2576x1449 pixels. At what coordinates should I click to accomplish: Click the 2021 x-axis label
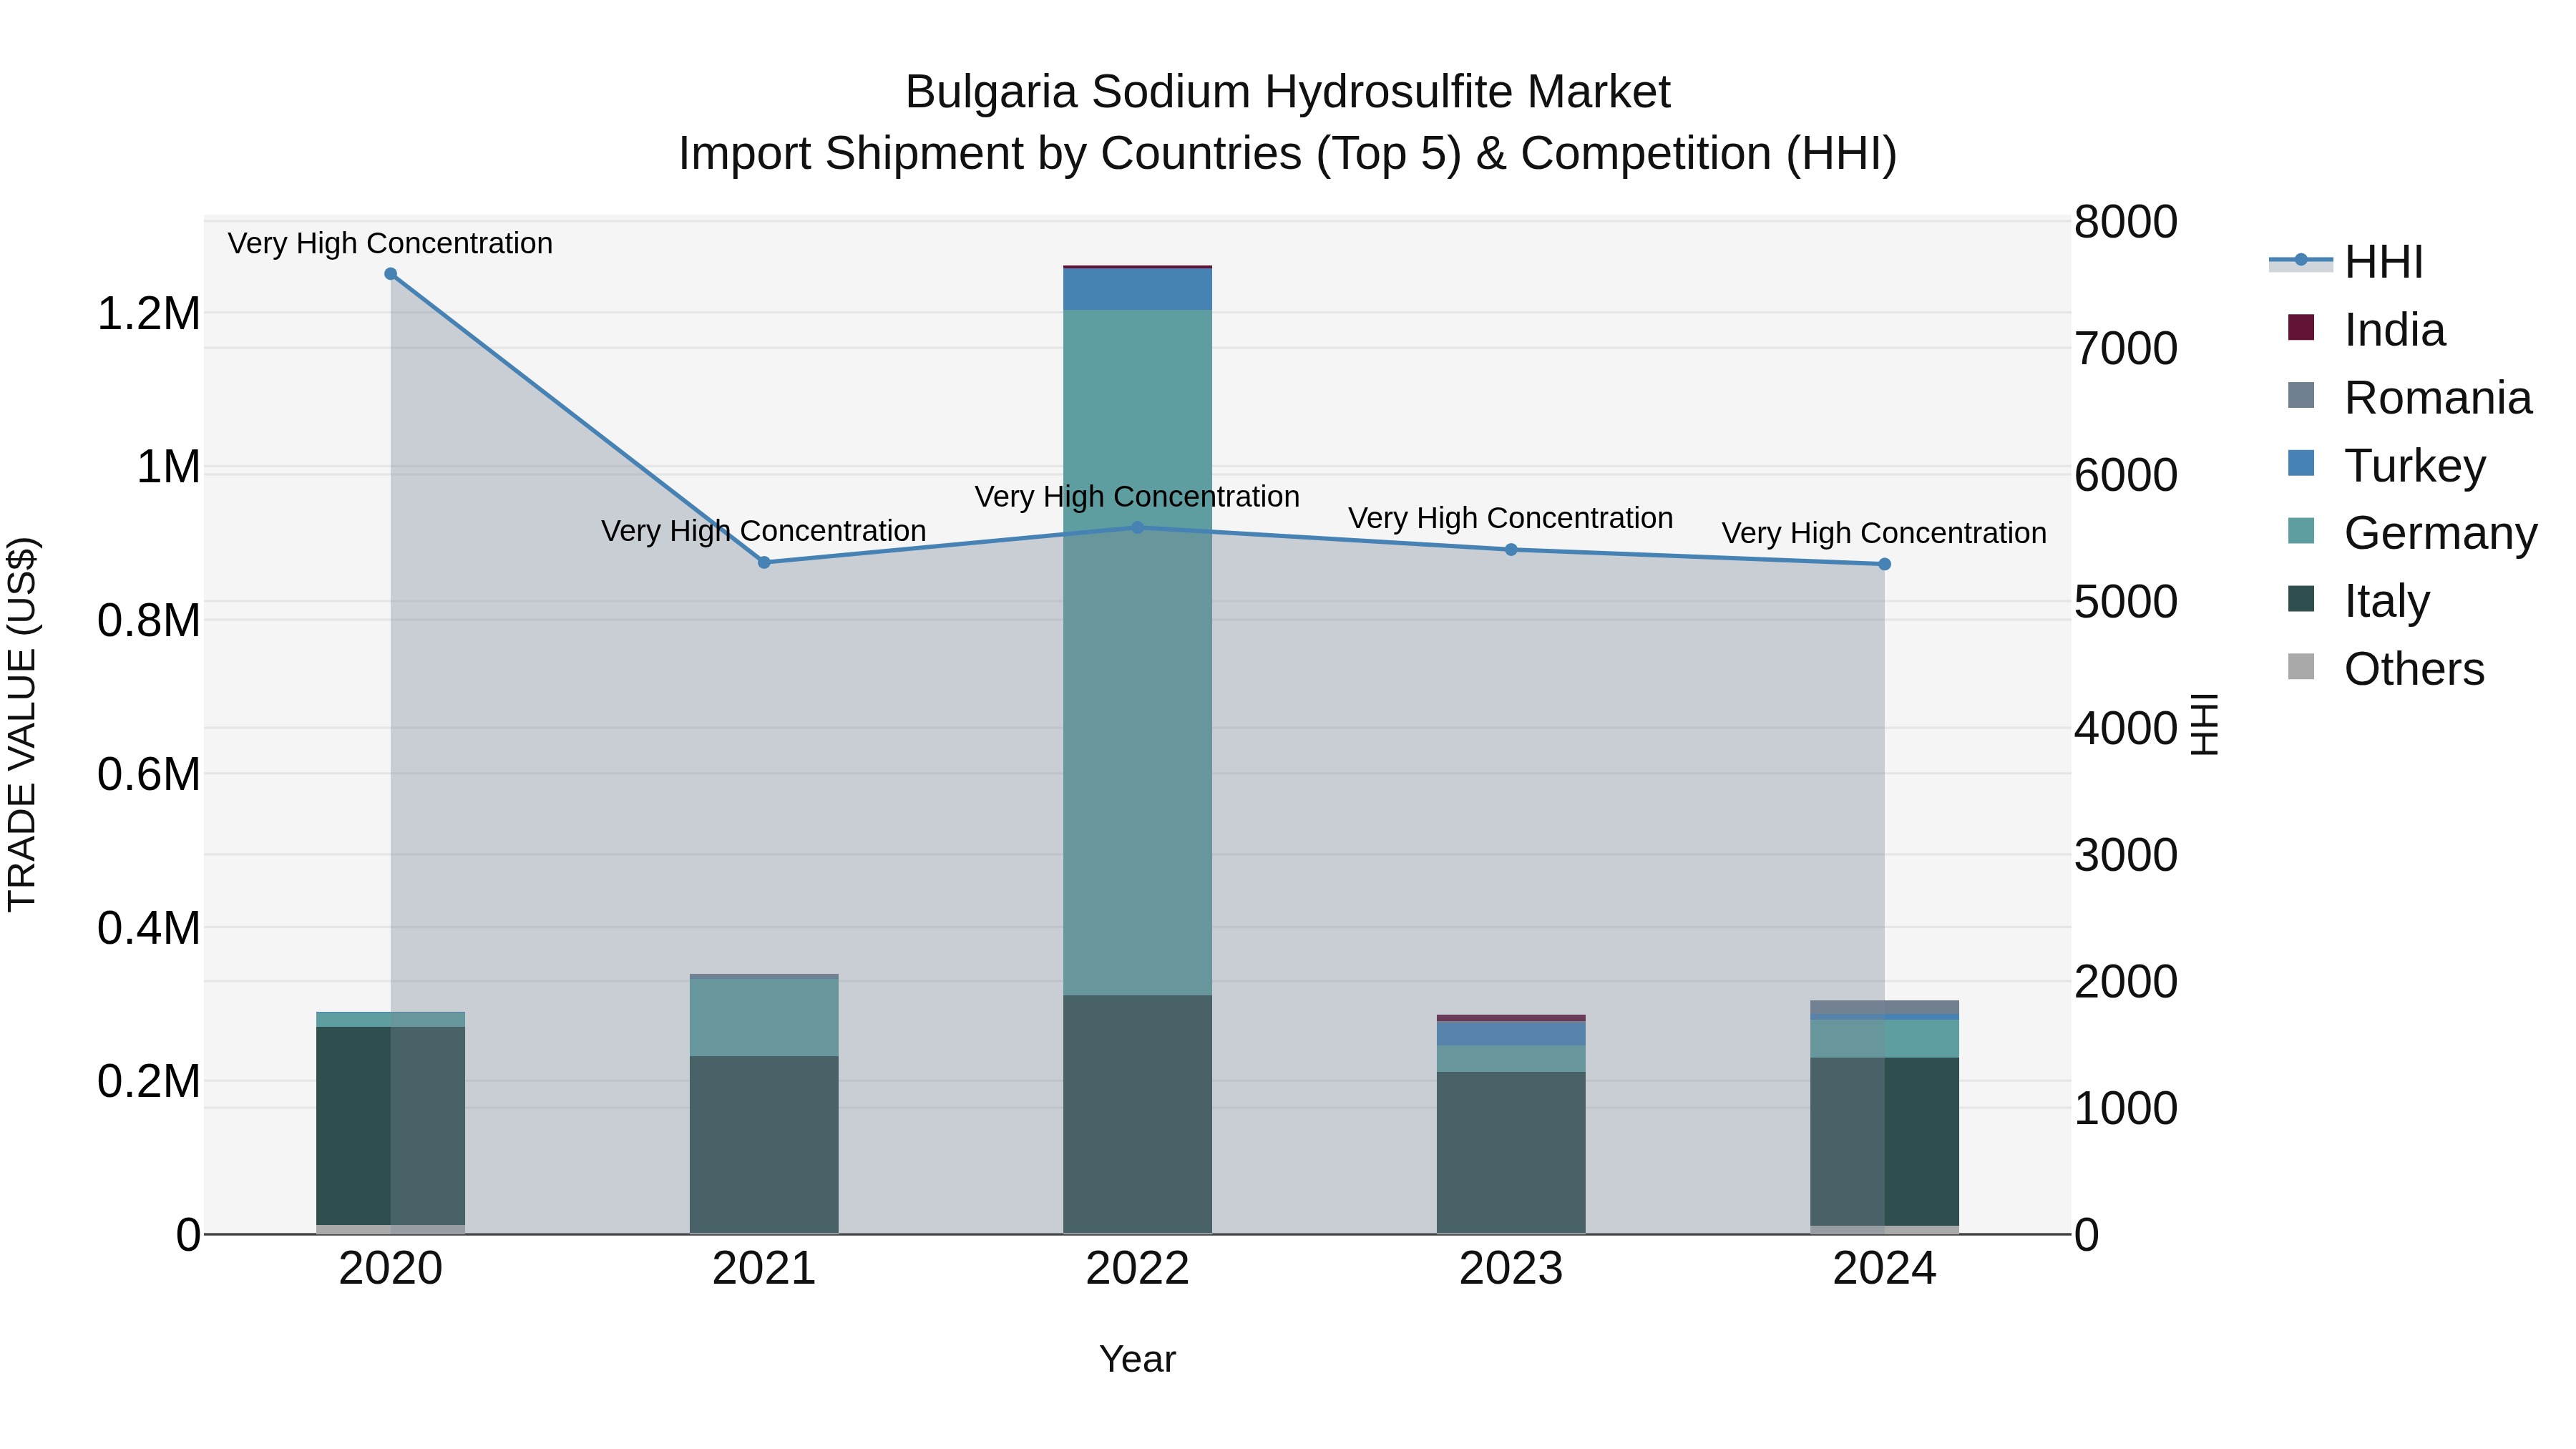tap(764, 1269)
